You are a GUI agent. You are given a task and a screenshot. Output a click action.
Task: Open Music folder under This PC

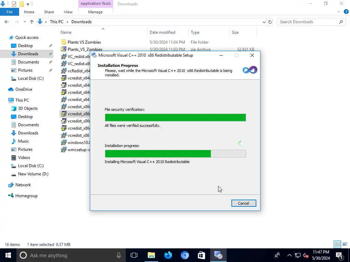pos(24,141)
